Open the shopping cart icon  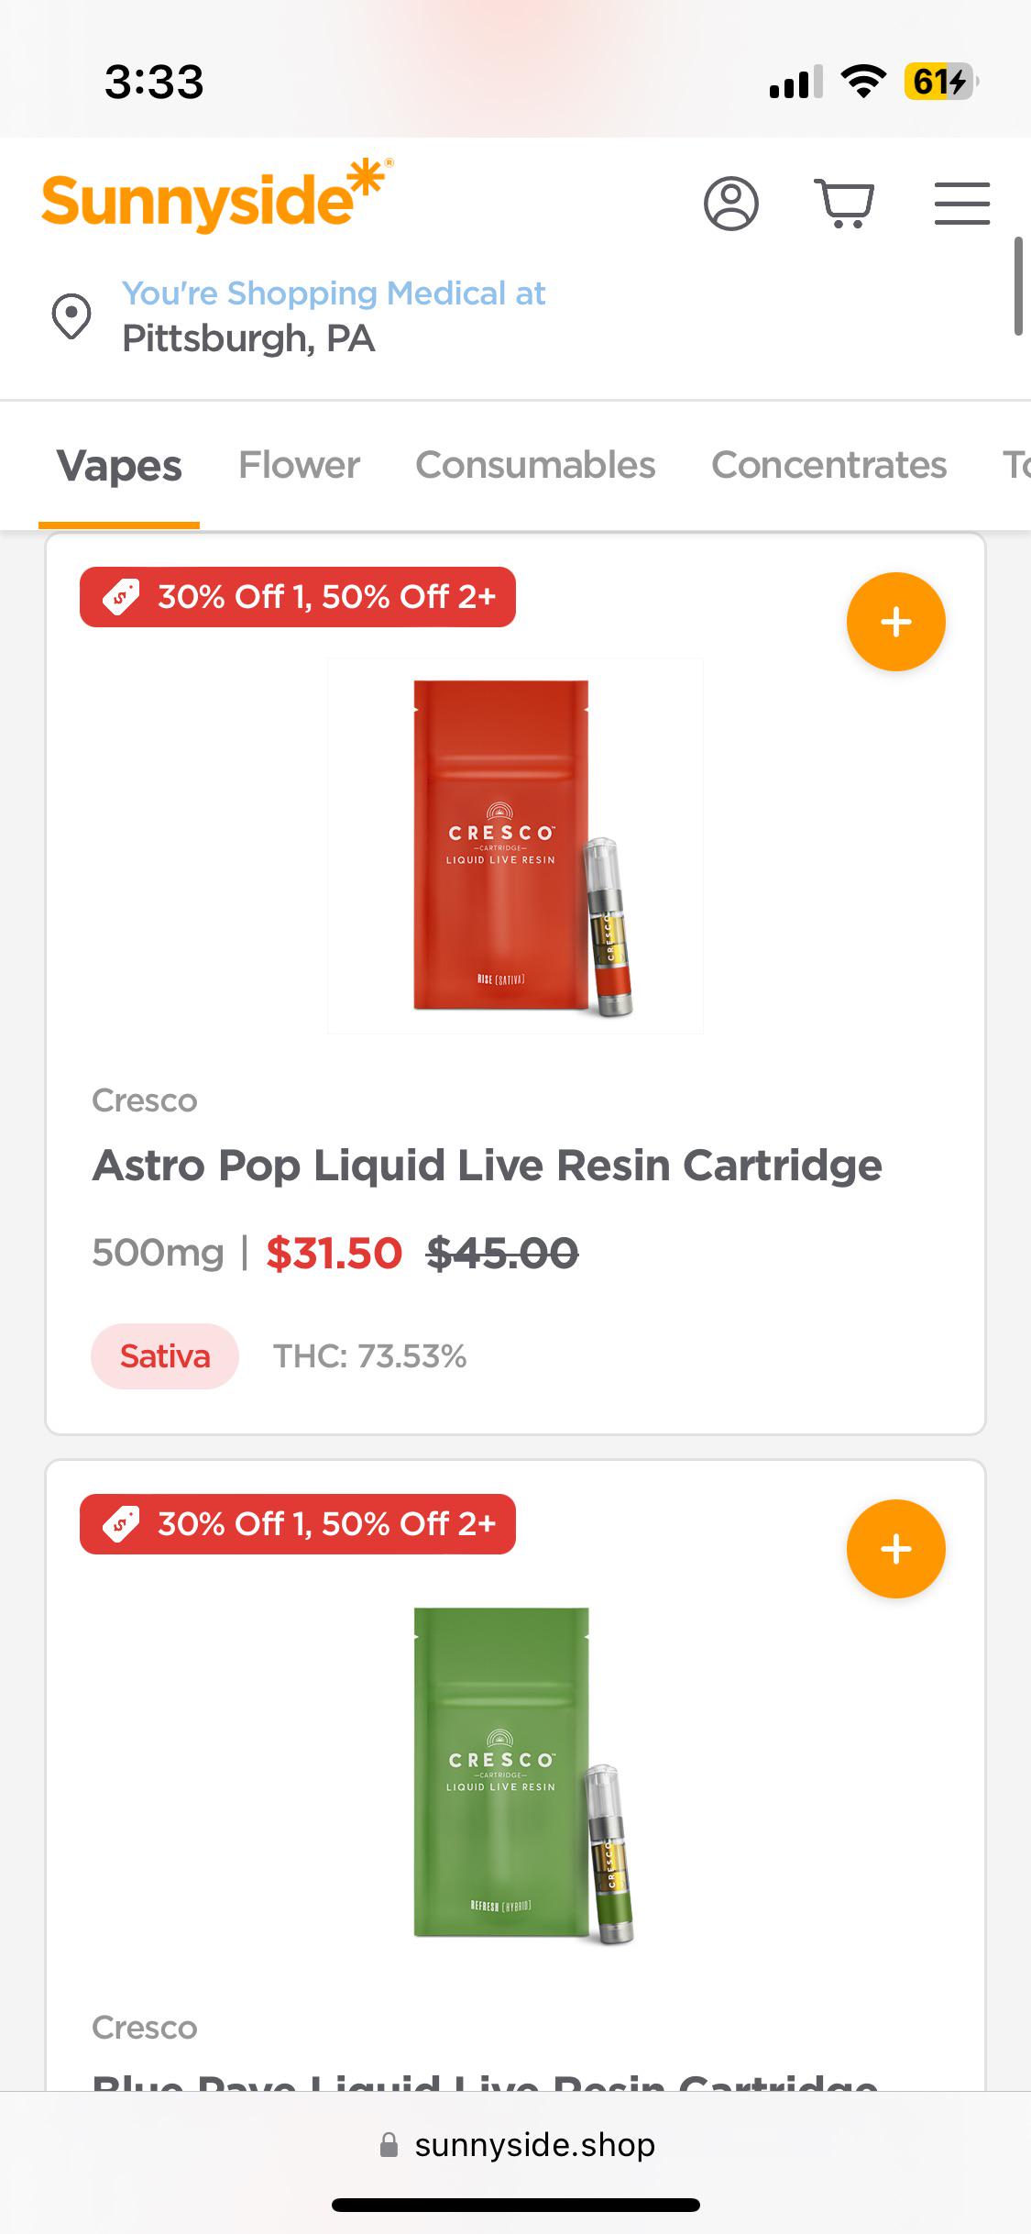pyautogui.click(x=845, y=204)
